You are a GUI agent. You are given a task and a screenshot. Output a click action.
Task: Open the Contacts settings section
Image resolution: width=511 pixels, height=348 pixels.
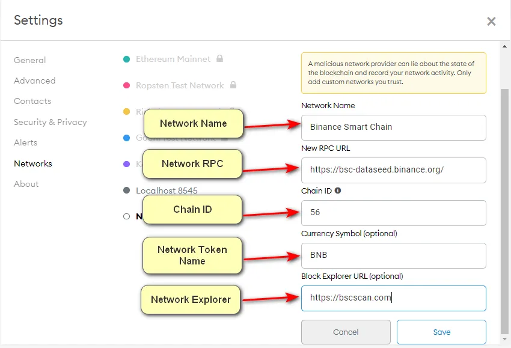[32, 101]
